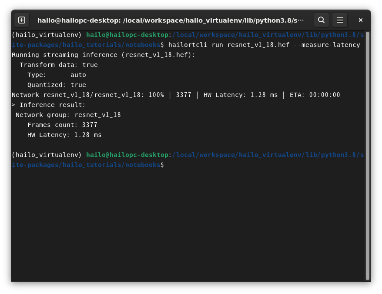The width and height of the screenshot is (382, 294).
Task: Click the vertical scrollbar on the right edge
Action: [x=367, y=156]
